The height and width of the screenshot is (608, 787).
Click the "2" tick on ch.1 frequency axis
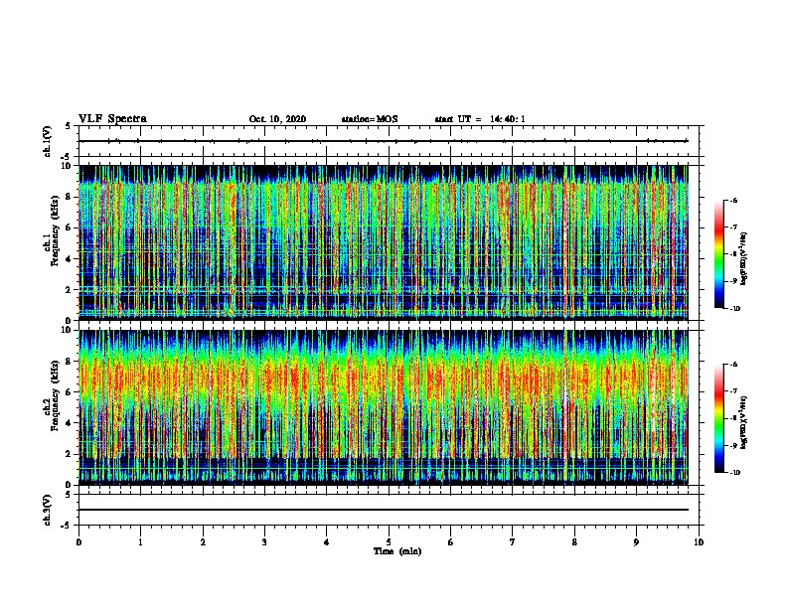pos(70,289)
